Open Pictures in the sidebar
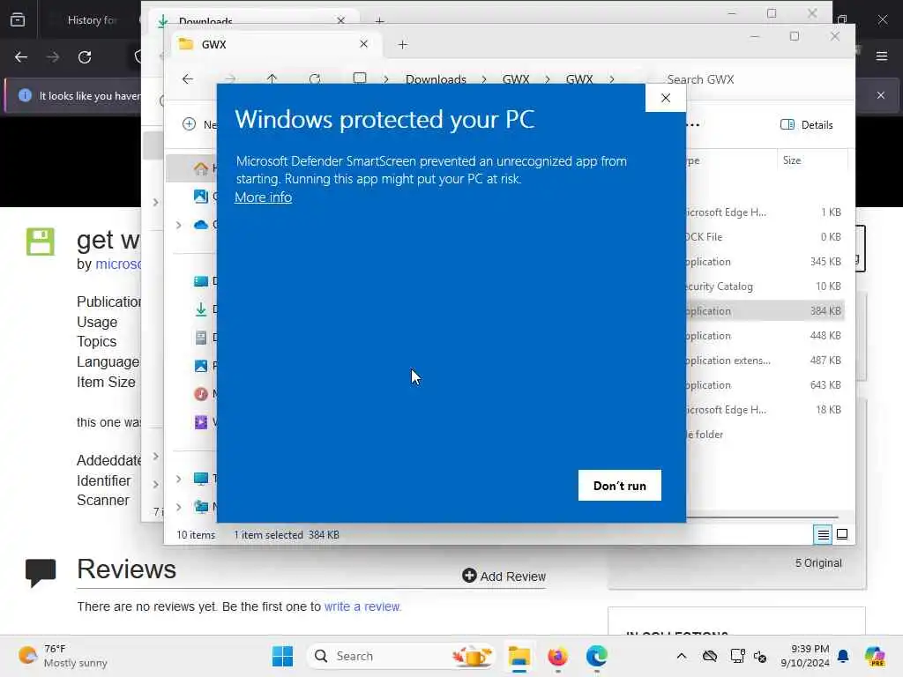Screen dimensions: 903x677 click(200, 366)
